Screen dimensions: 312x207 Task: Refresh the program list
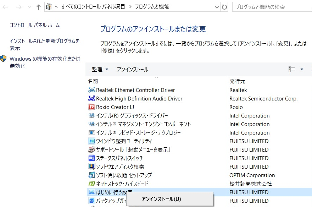tap(224, 7)
